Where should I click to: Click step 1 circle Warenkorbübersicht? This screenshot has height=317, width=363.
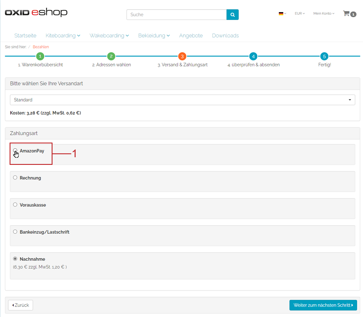(x=40, y=56)
